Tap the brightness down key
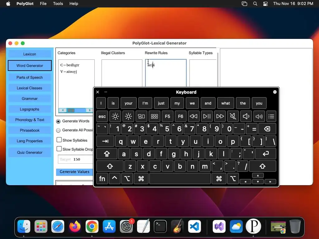 pos(115,116)
